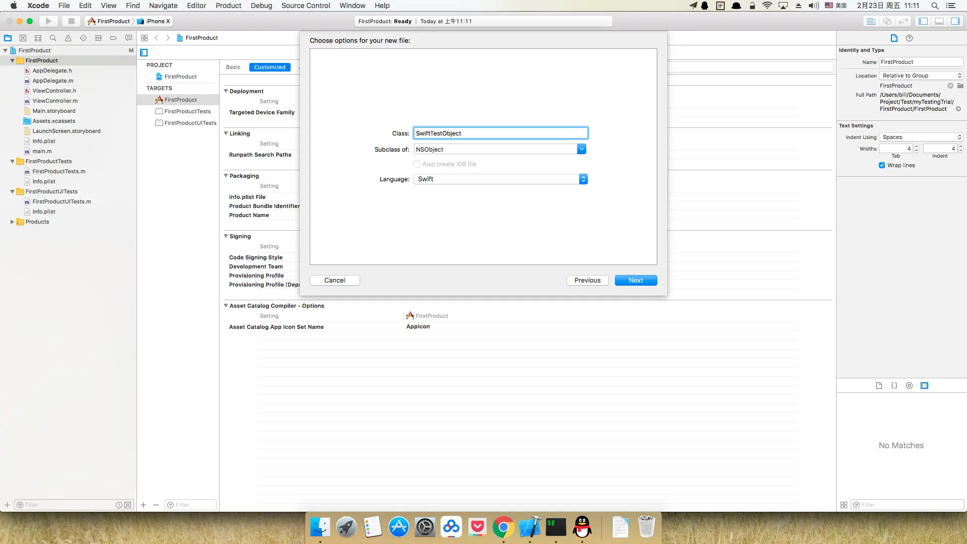
Task: Click the Next button
Action: coord(636,281)
